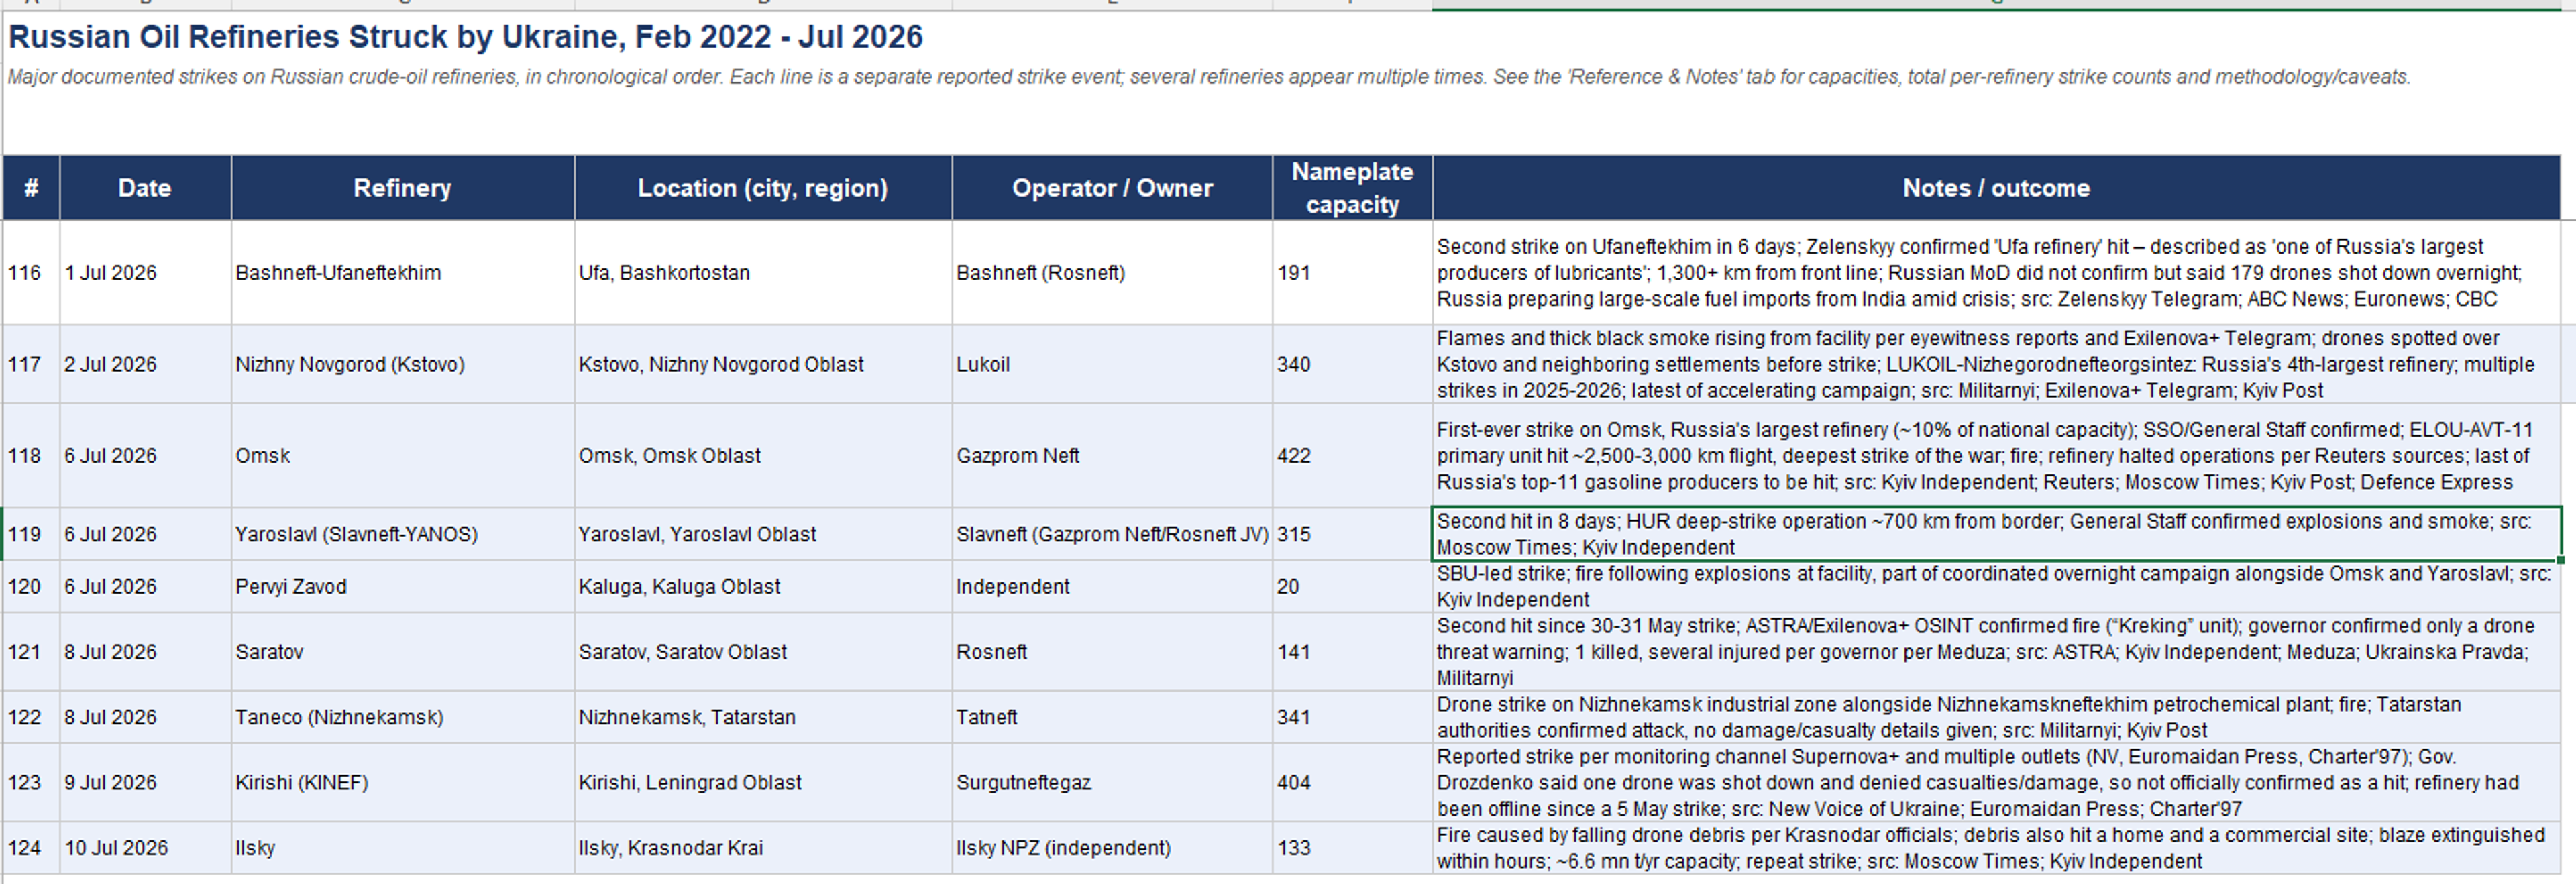The image size is (2576, 884).
Task: Select the capacity cell '133'
Action: point(1352,848)
